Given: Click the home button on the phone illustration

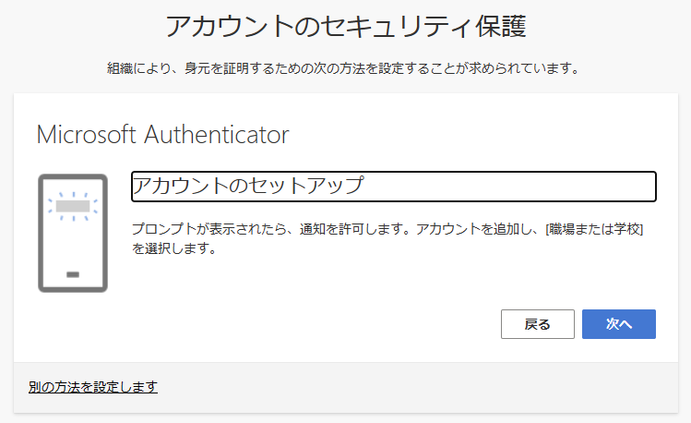Looking at the screenshot, I should pyautogui.click(x=73, y=274).
